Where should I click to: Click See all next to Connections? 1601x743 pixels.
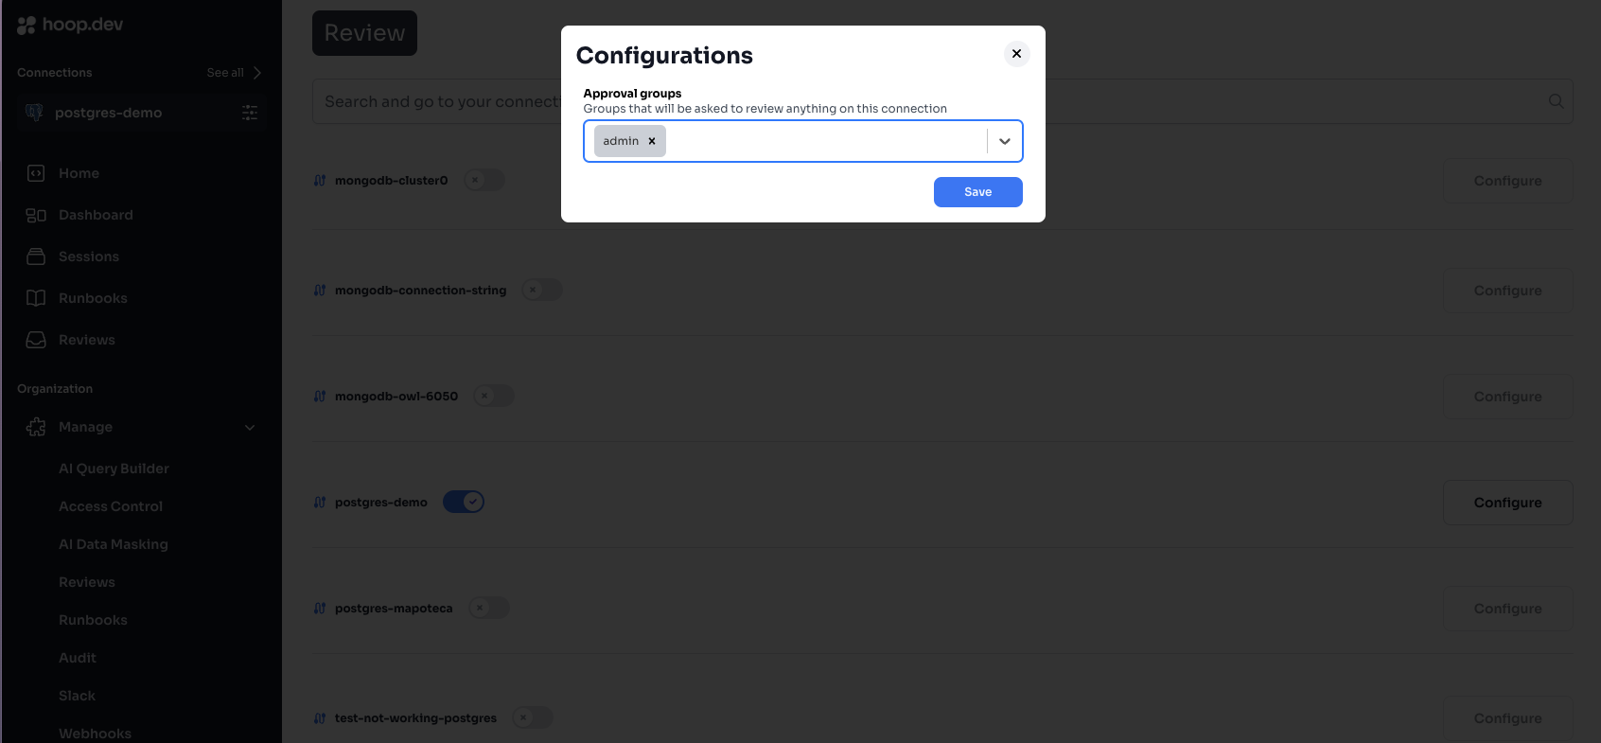coord(224,72)
